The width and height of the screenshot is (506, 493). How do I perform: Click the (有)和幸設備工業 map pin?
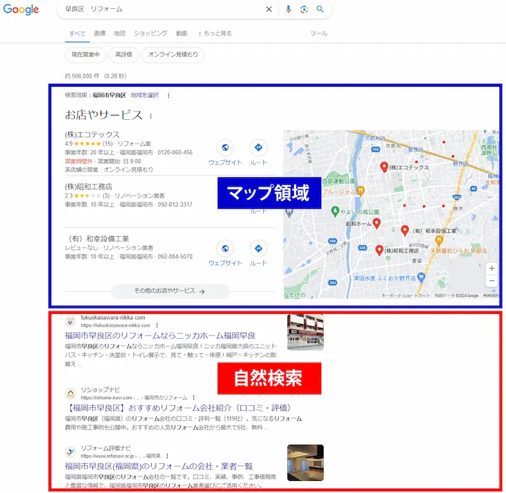tap(405, 230)
